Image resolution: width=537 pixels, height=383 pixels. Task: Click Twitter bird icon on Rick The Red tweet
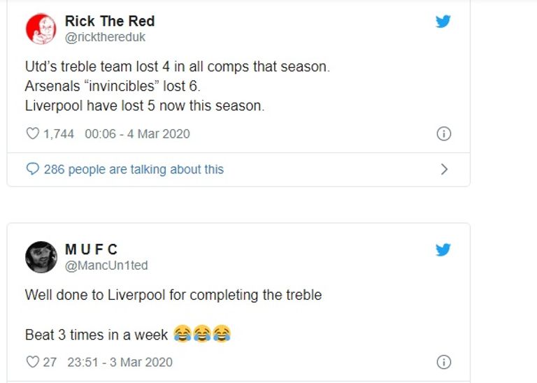pyautogui.click(x=443, y=21)
